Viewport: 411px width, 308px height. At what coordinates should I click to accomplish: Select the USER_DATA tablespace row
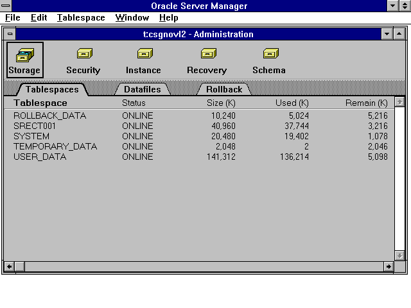40,157
